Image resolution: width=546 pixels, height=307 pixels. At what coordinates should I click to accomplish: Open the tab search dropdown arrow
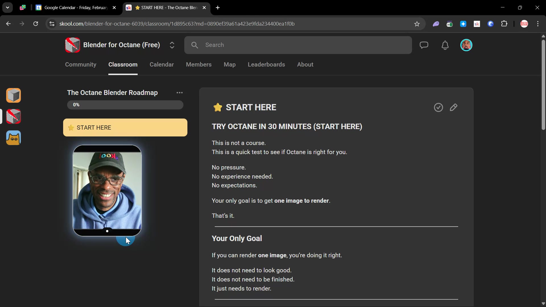8,8
